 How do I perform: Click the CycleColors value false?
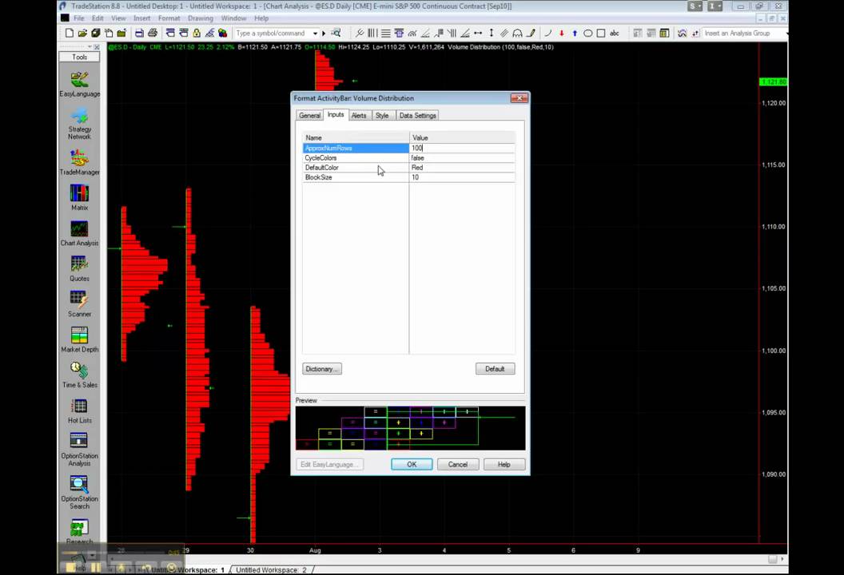[x=462, y=157]
